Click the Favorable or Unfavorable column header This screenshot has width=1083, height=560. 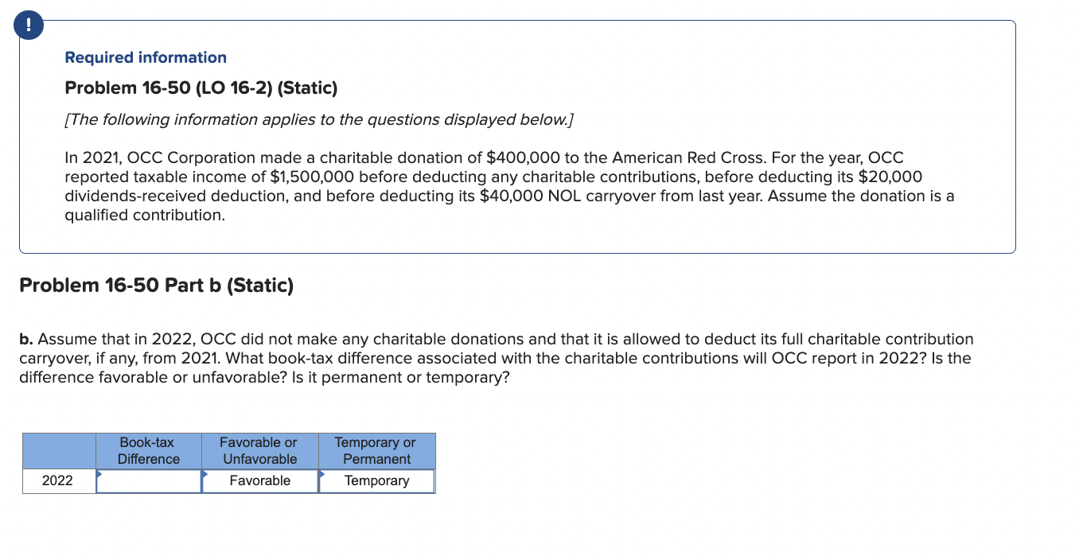pos(259,450)
